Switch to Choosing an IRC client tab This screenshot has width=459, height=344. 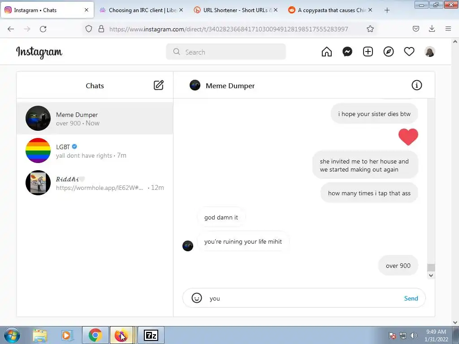[142, 10]
